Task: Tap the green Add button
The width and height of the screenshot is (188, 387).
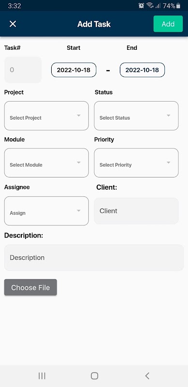Action: click(168, 24)
